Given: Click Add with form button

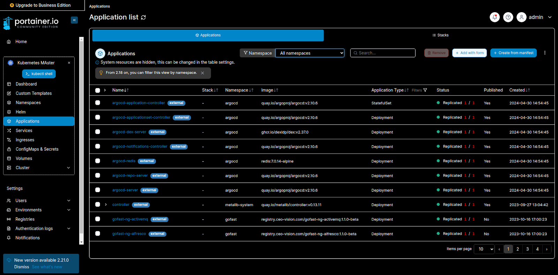Looking at the screenshot, I should [x=469, y=53].
